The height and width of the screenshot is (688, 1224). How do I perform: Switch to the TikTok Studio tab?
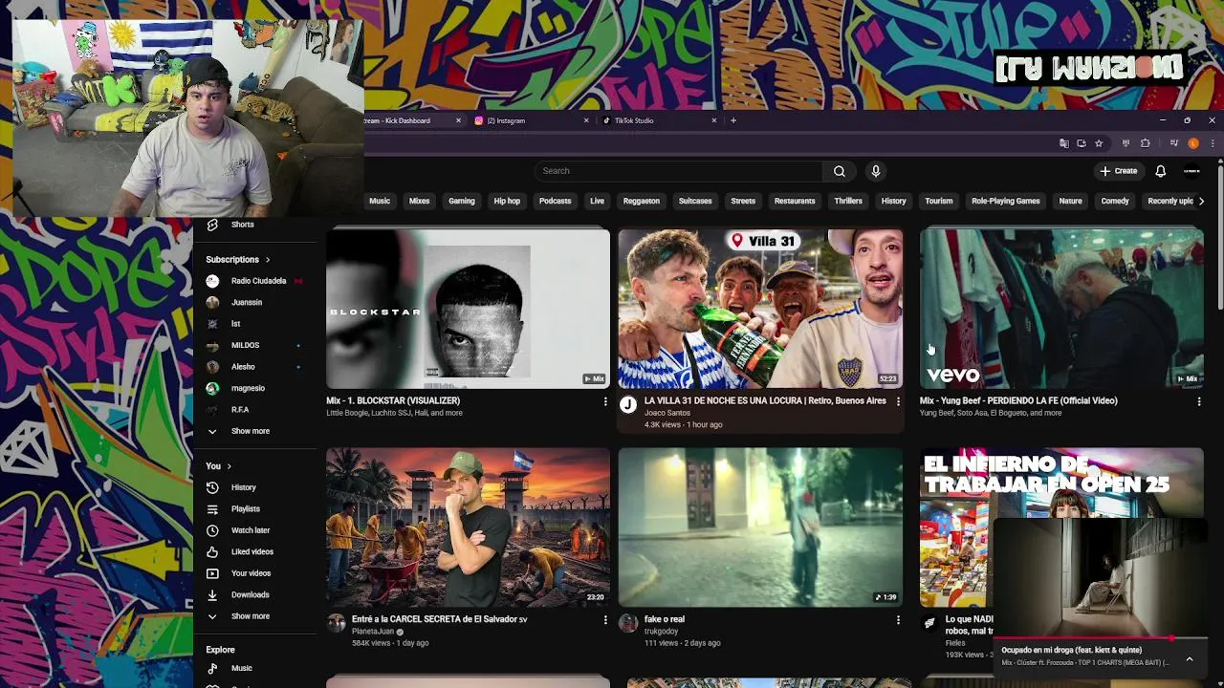pos(658,120)
